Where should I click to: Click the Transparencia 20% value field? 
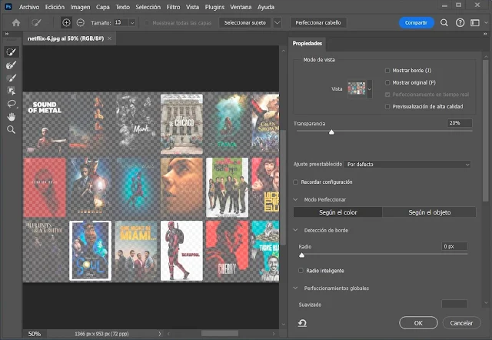pyautogui.click(x=460, y=123)
